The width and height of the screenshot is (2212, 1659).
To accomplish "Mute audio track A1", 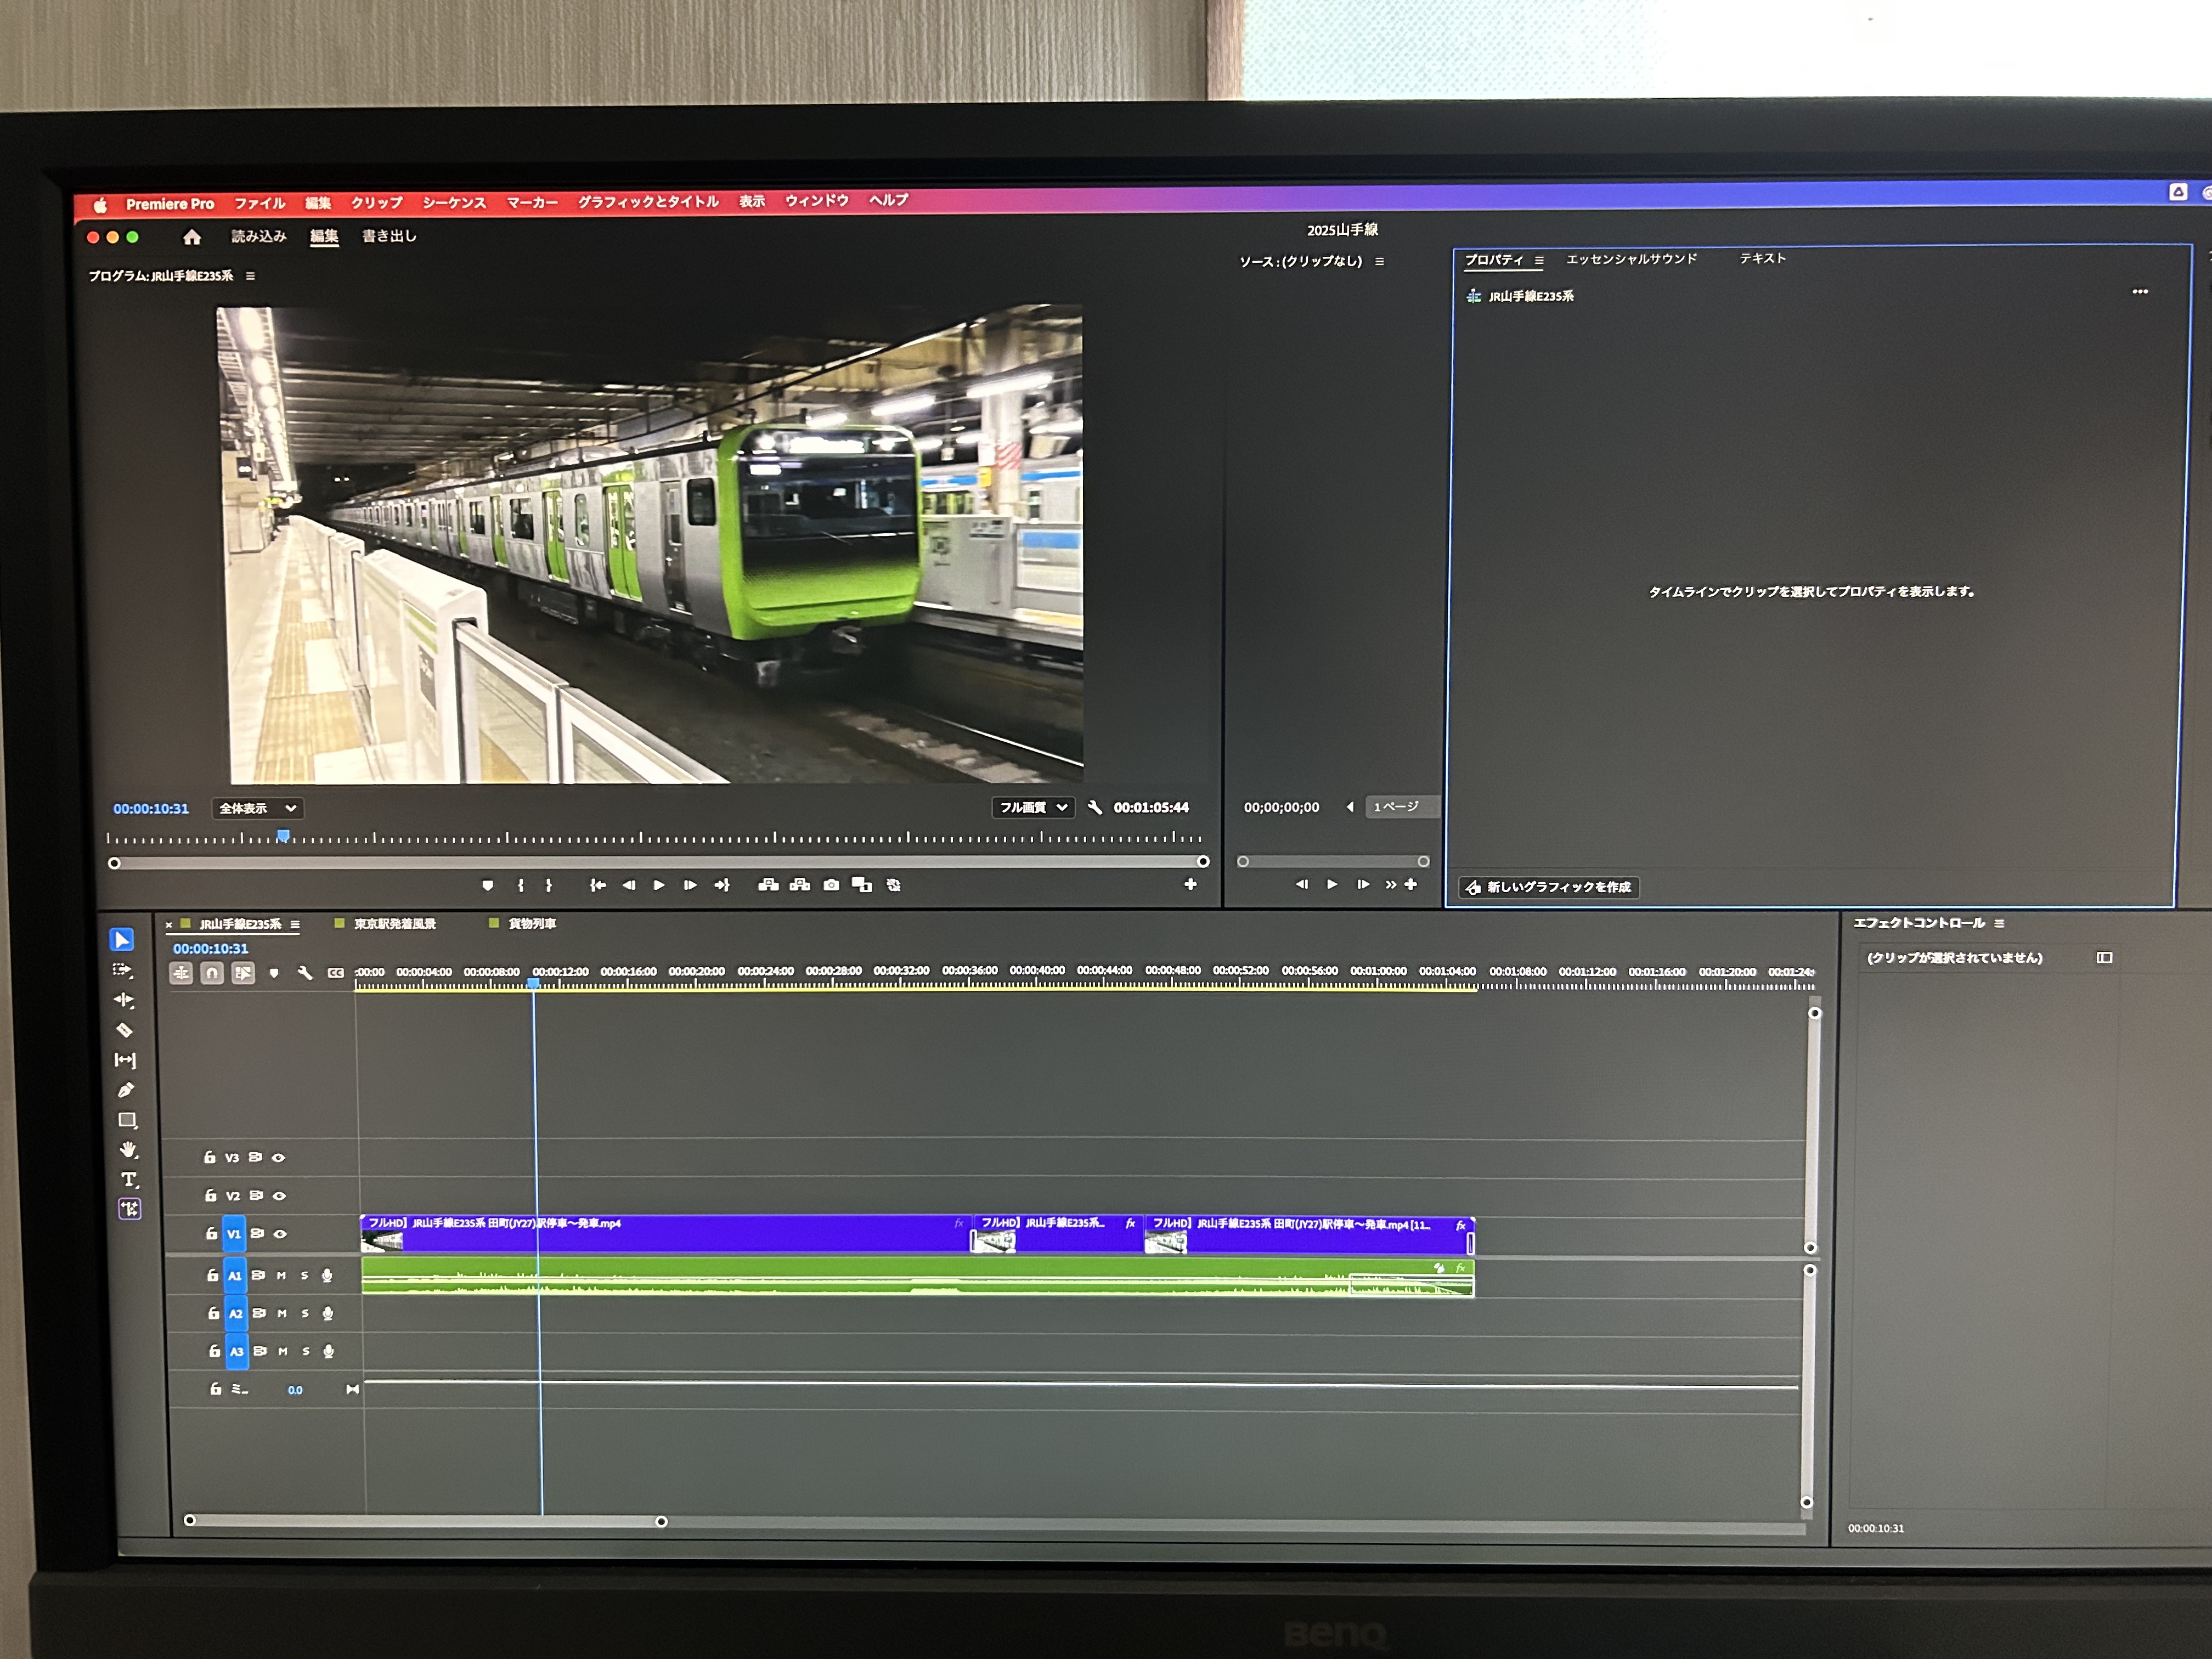I will (281, 1275).
